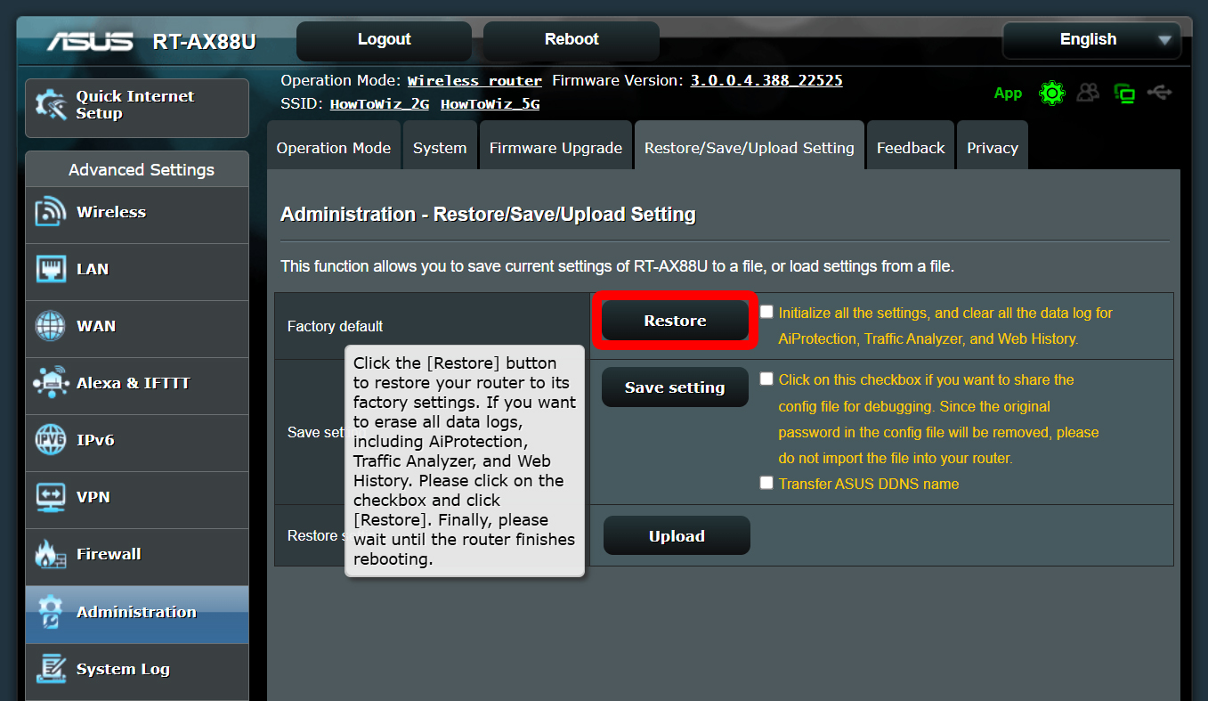1208x701 pixels.
Task: Open the English language dropdown
Action: click(1091, 39)
